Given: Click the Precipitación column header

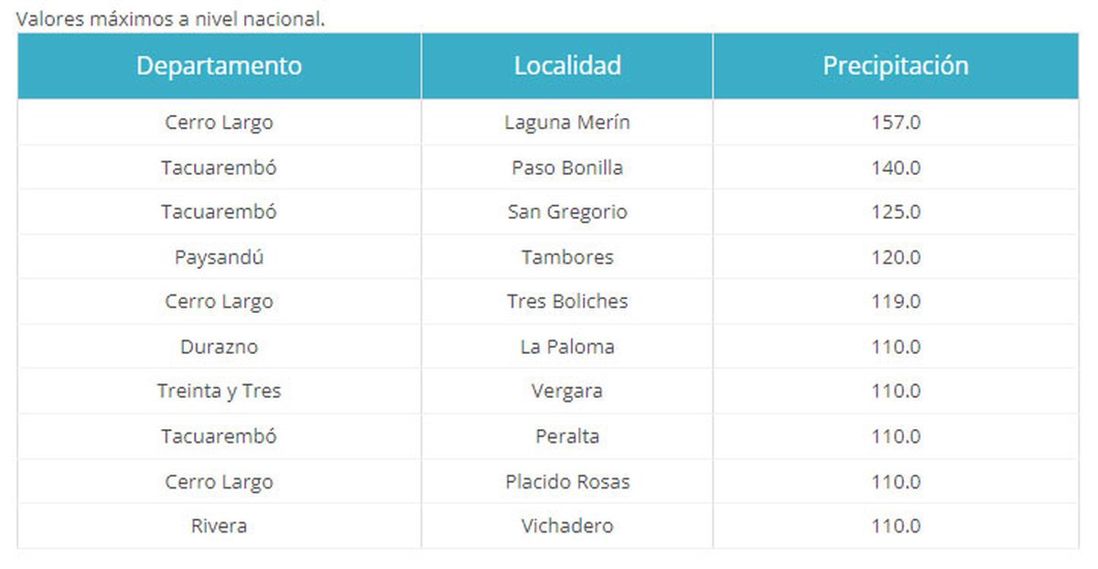Looking at the screenshot, I should 896,66.
